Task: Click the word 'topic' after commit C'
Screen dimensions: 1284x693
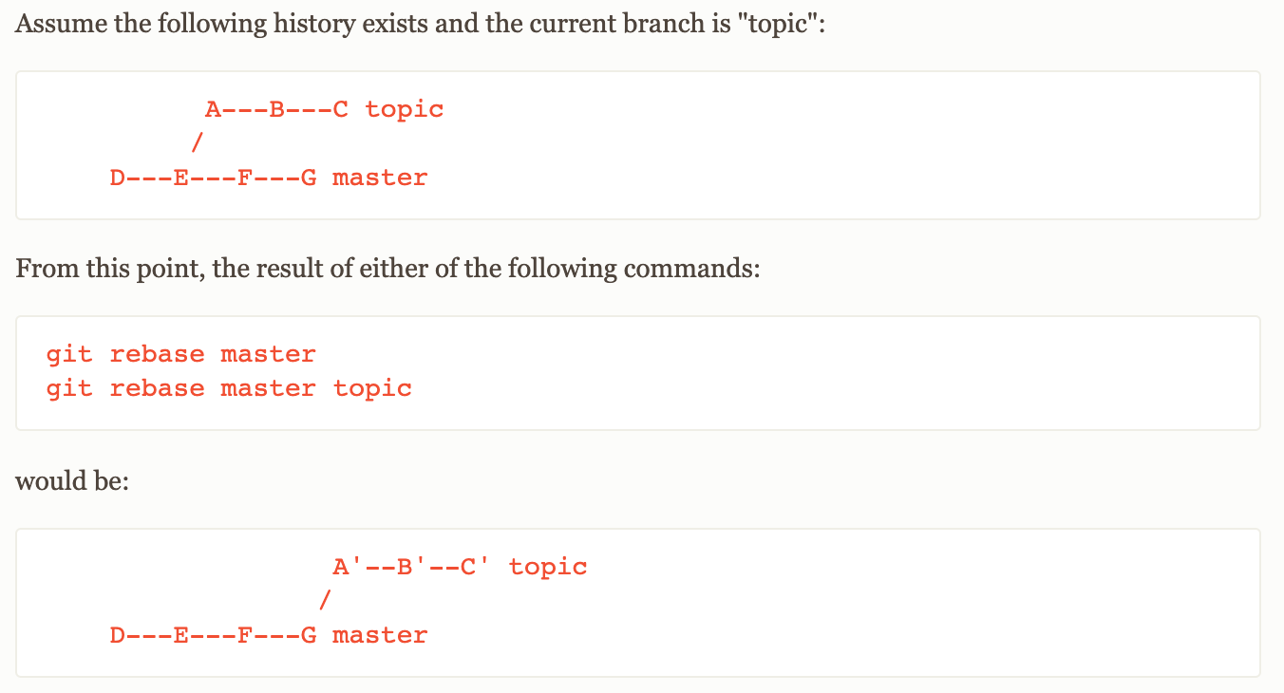Action: 548,568
